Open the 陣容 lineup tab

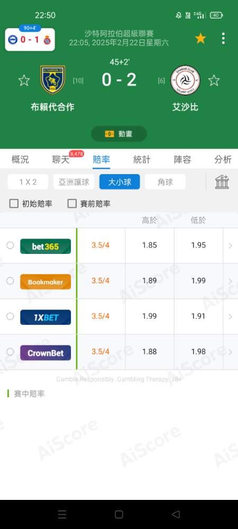tap(182, 160)
